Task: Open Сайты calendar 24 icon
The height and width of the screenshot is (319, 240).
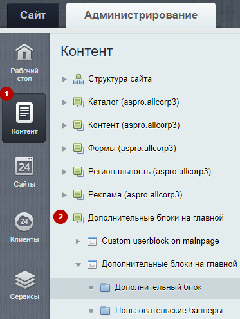Action: pyautogui.click(x=24, y=166)
